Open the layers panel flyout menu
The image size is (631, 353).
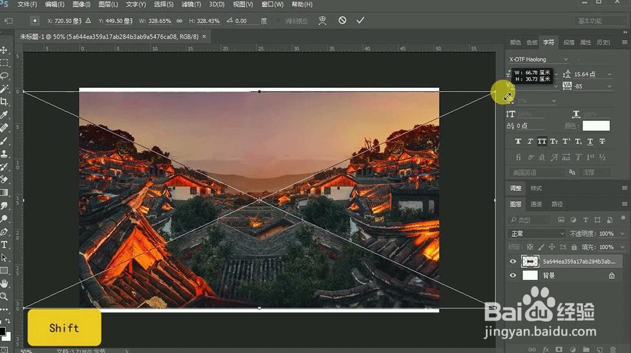625,204
